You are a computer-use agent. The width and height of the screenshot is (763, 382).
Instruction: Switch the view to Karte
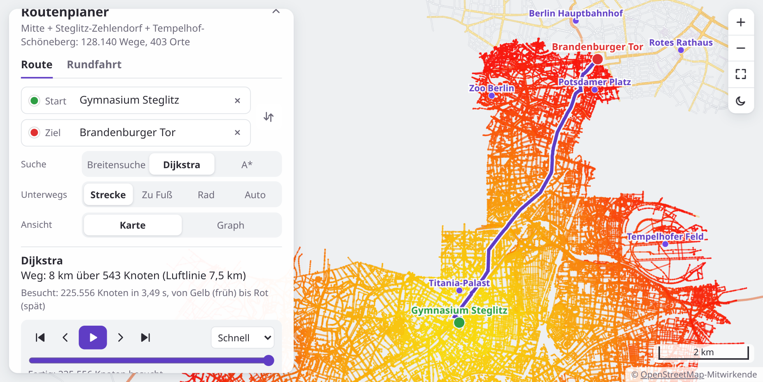(x=133, y=225)
